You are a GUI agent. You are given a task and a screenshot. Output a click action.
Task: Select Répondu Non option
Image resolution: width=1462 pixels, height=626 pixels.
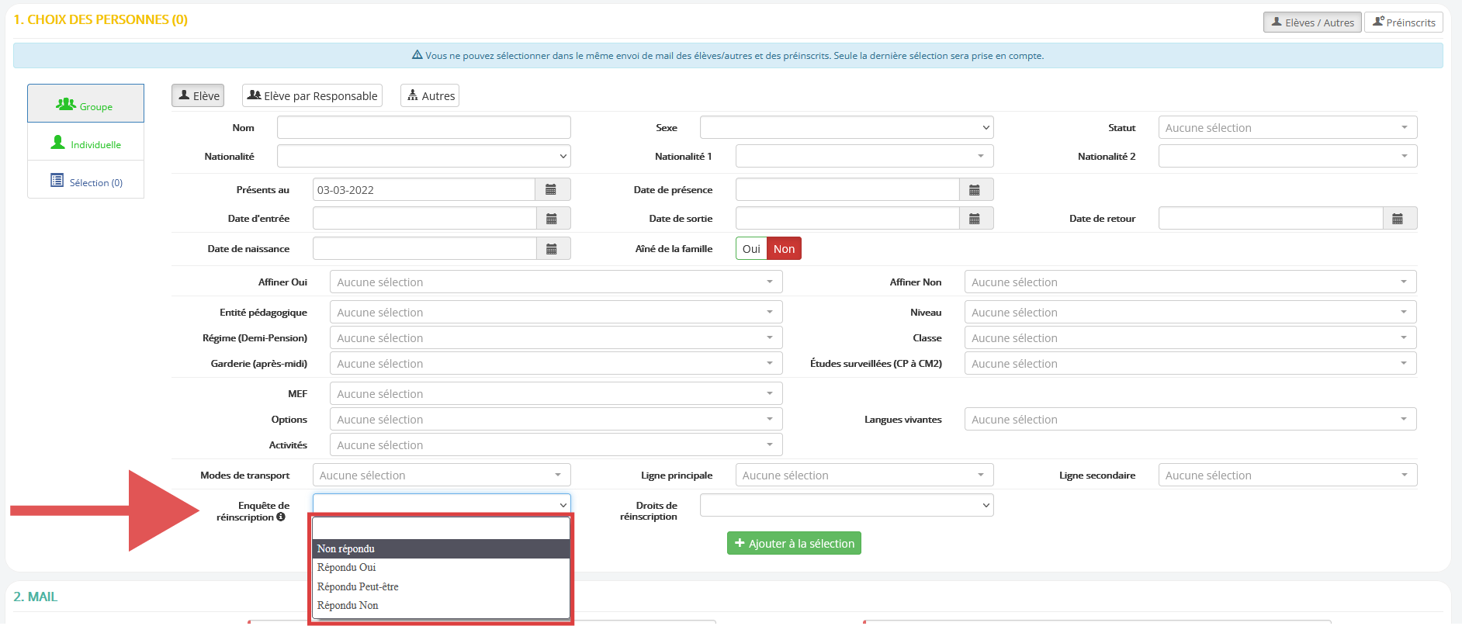348,606
